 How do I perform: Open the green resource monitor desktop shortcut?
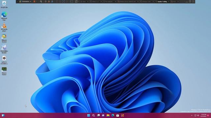tap(4, 71)
